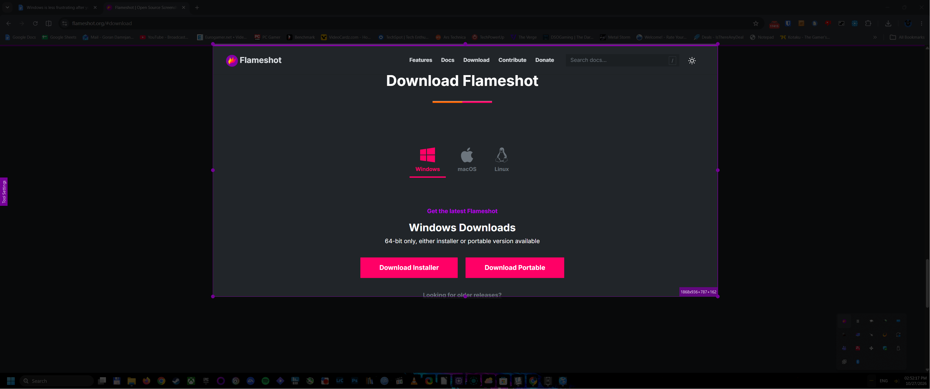
Task: Expand hidden bookmarks with double chevron
Action: 875,37
